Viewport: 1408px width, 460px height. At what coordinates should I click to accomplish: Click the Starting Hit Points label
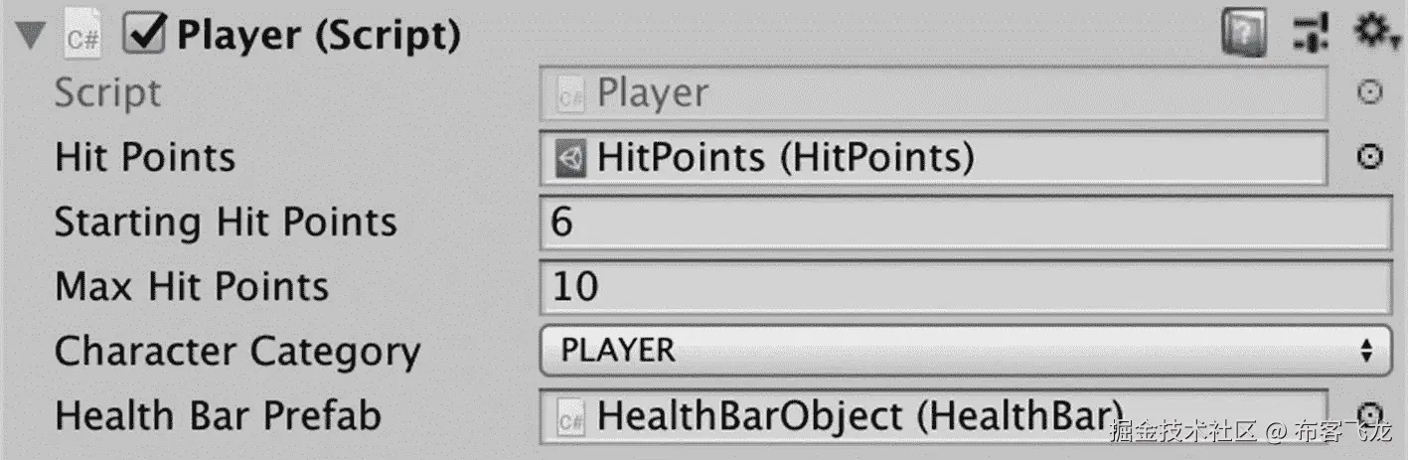pos(226,223)
